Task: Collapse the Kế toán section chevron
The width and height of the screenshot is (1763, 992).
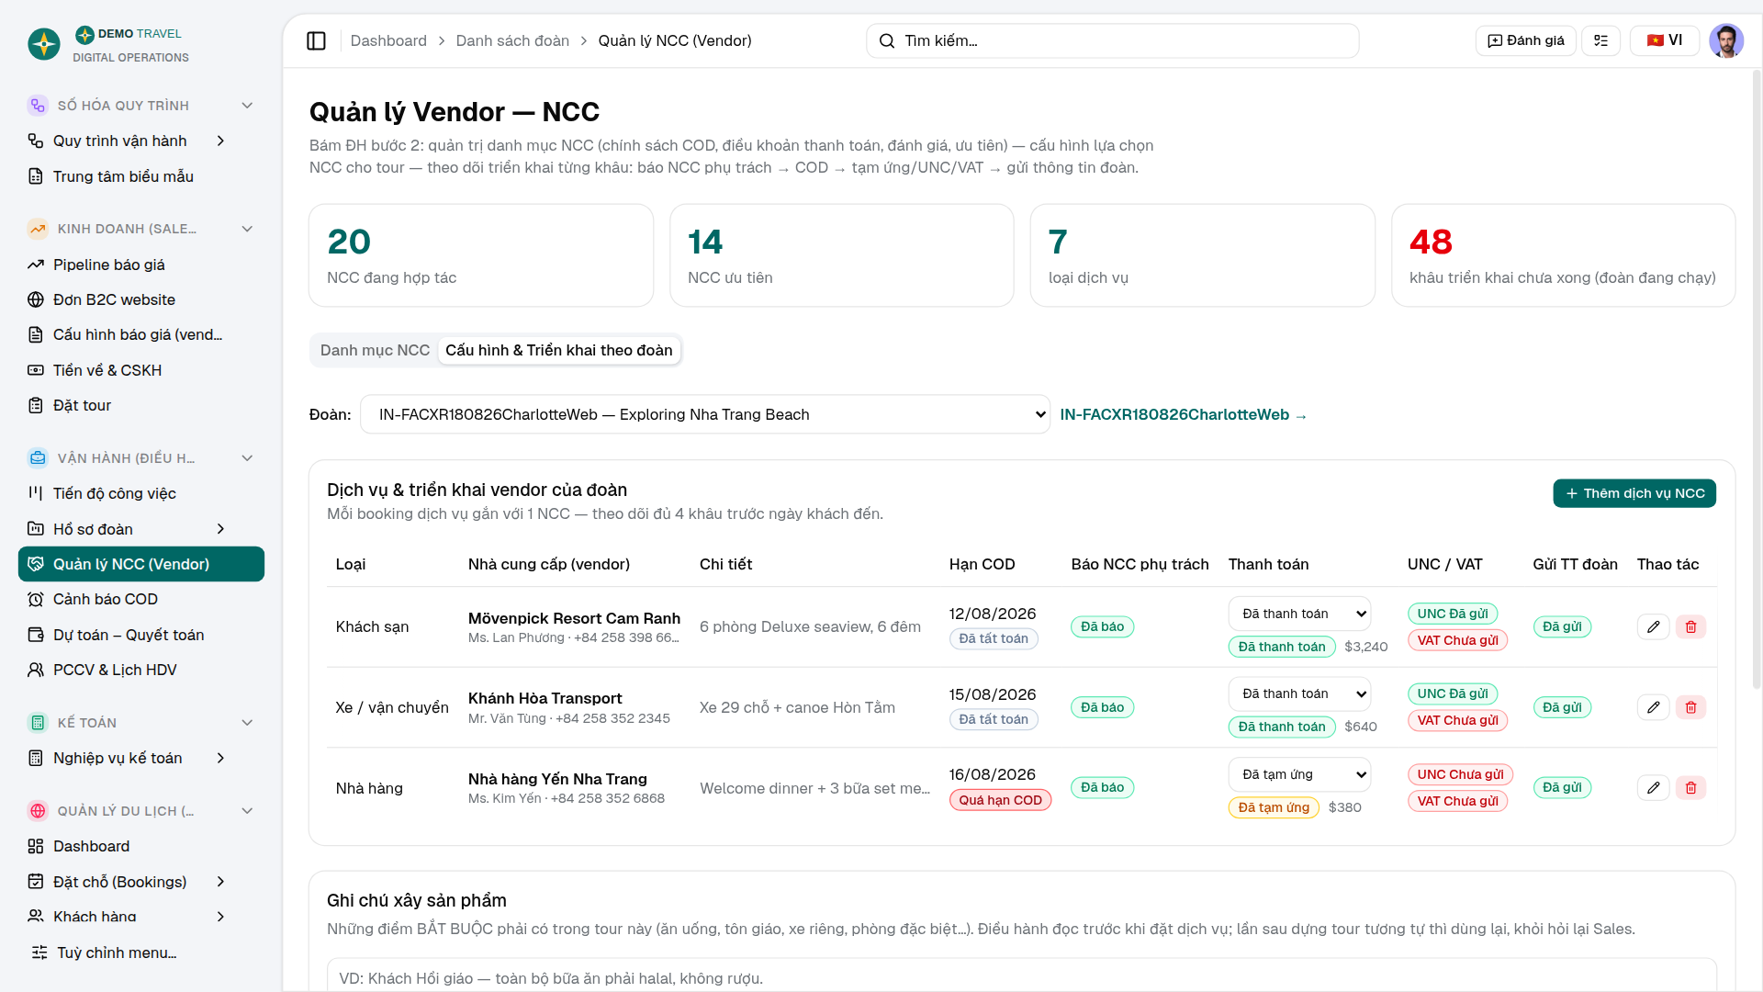Action: [247, 723]
